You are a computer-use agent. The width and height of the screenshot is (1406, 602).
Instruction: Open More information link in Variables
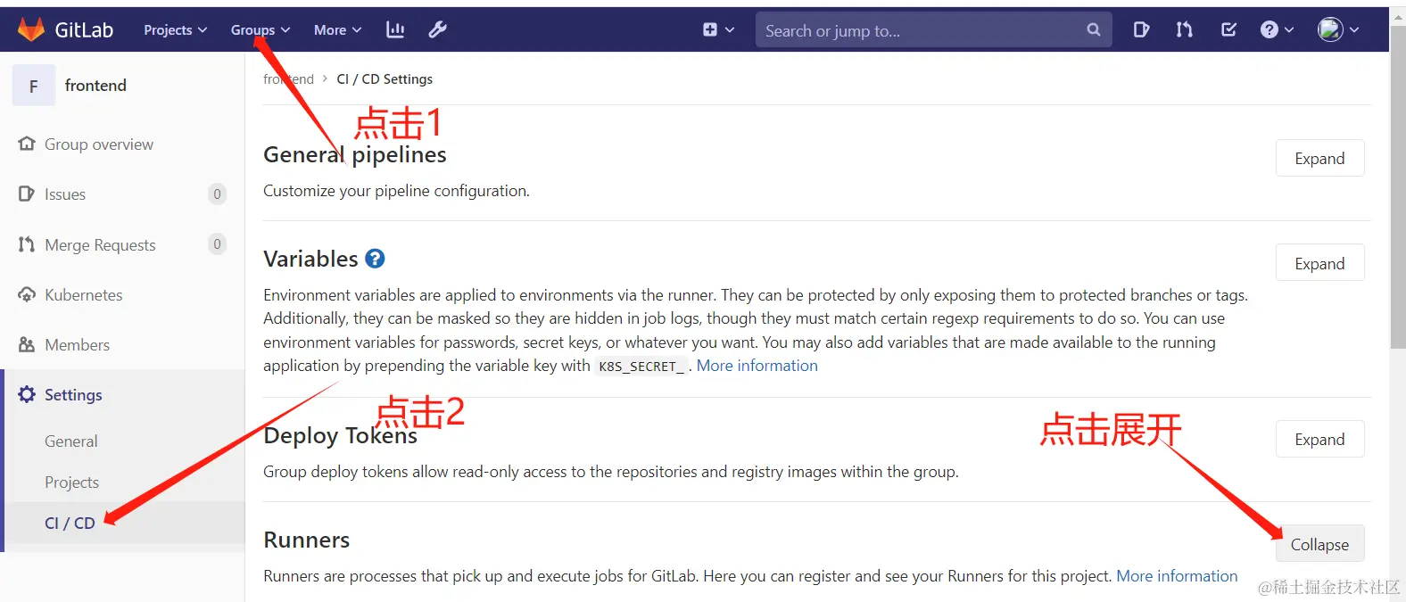coord(757,366)
